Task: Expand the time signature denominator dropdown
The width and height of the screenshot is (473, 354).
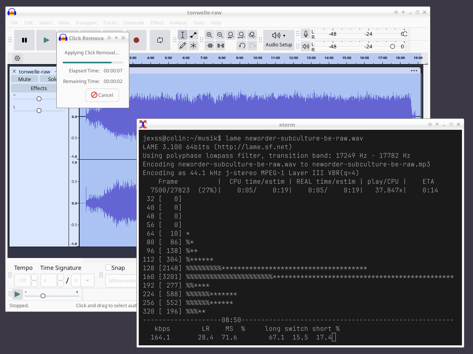Action: (88, 280)
